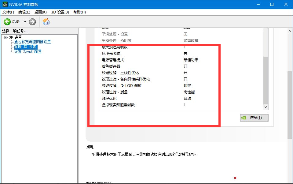Click the green Back arrow icon

[7, 22]
